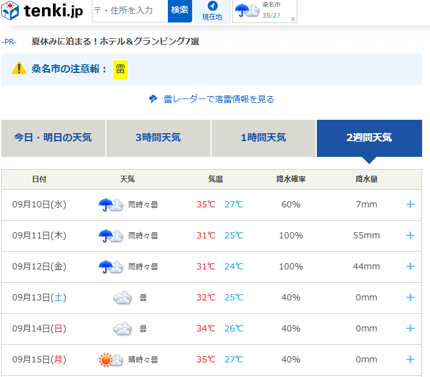Select the 1時間天気 tab

(x=263, y=138)
